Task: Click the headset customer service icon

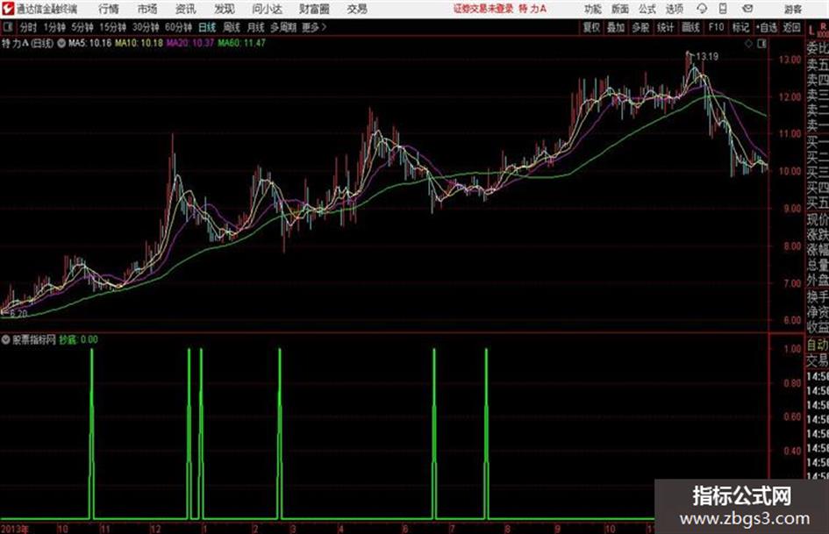Action: pos(702,9)
